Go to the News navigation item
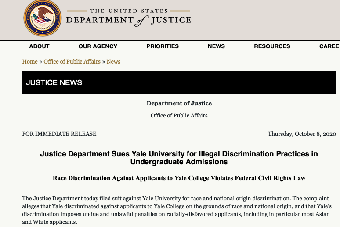Image resolution: width=340 pixels, height=227 pixels. pyautogui.click(x=216, y=46)
